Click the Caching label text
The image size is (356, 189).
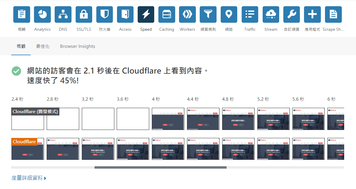[167, 29]
